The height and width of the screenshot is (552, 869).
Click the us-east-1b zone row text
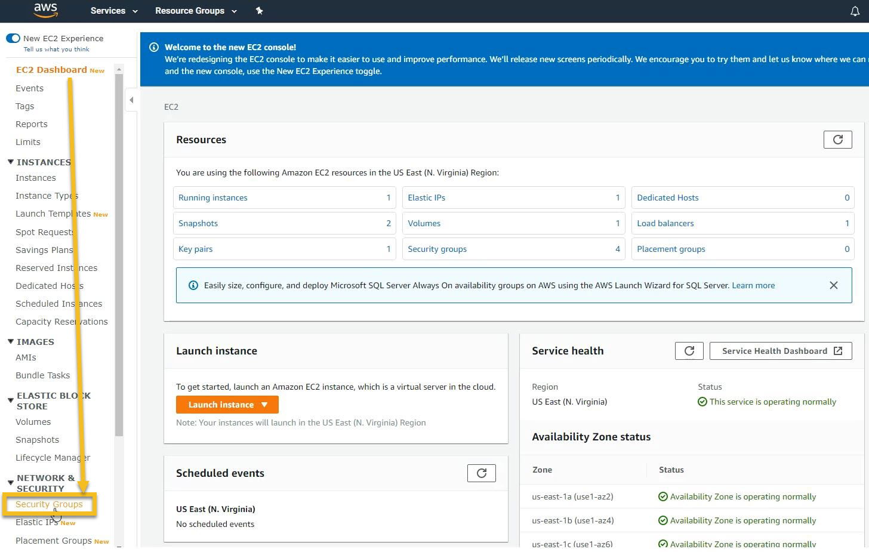pos(572,520)
